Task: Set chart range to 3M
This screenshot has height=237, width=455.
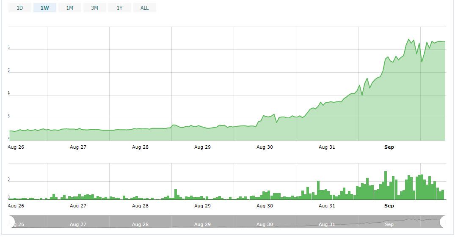Action: click(94, 8)
